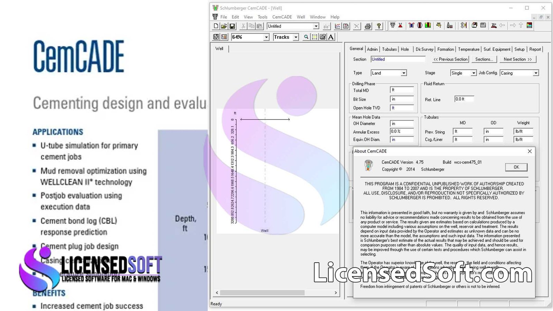Click the sonic waves log icon

click(x=463, y=25)
